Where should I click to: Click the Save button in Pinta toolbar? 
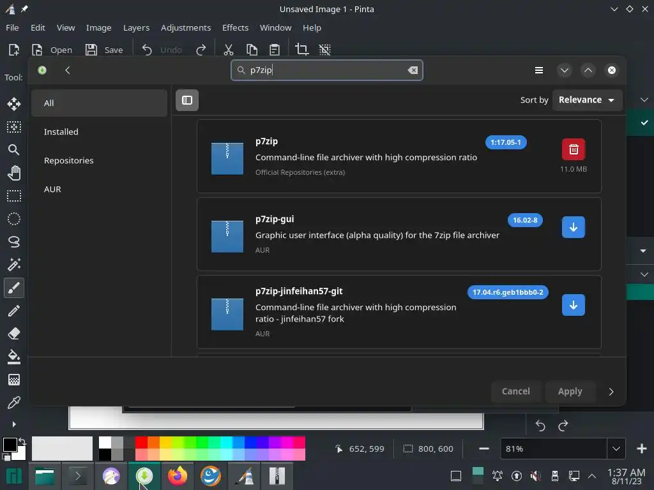tap(104, 50)
